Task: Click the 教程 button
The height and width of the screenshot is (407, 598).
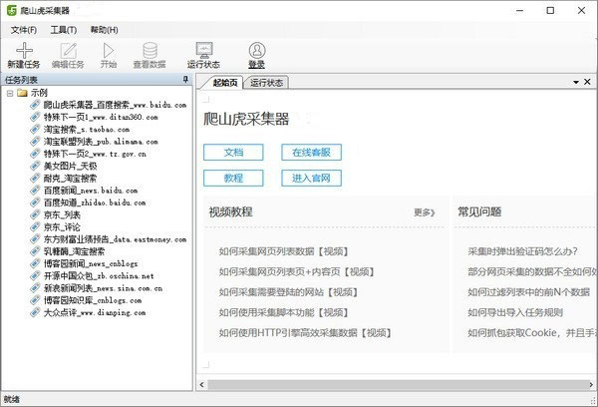Action: click(x=233, y=178)
